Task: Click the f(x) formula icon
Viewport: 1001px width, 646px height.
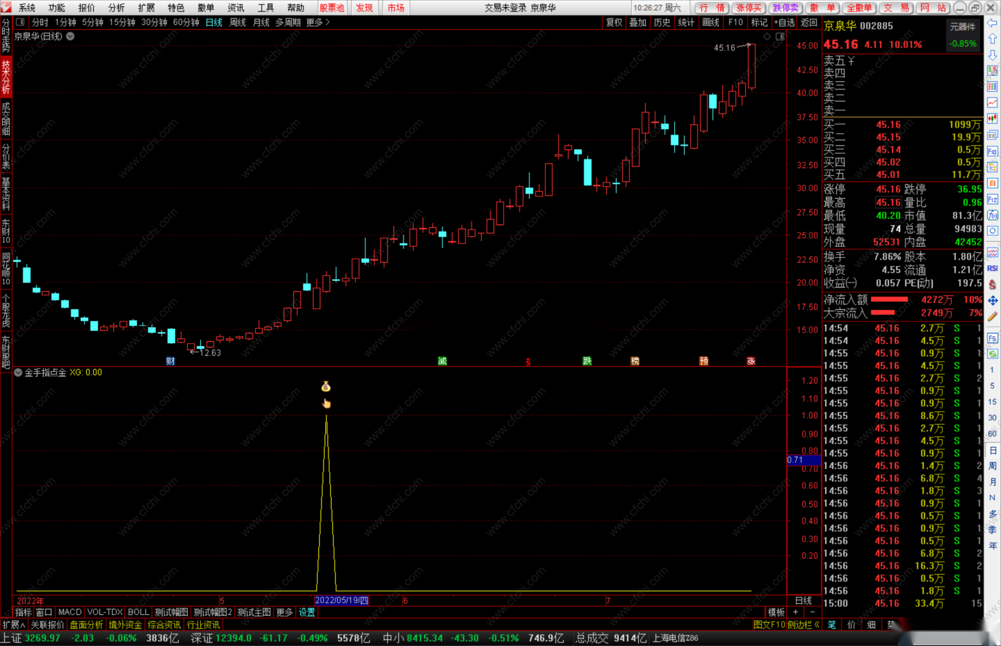Action: (x=992, y=215)
